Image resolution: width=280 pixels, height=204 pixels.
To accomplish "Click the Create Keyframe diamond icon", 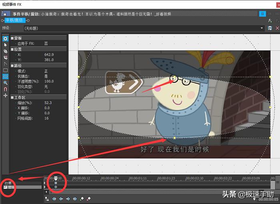I will point(82,199).
